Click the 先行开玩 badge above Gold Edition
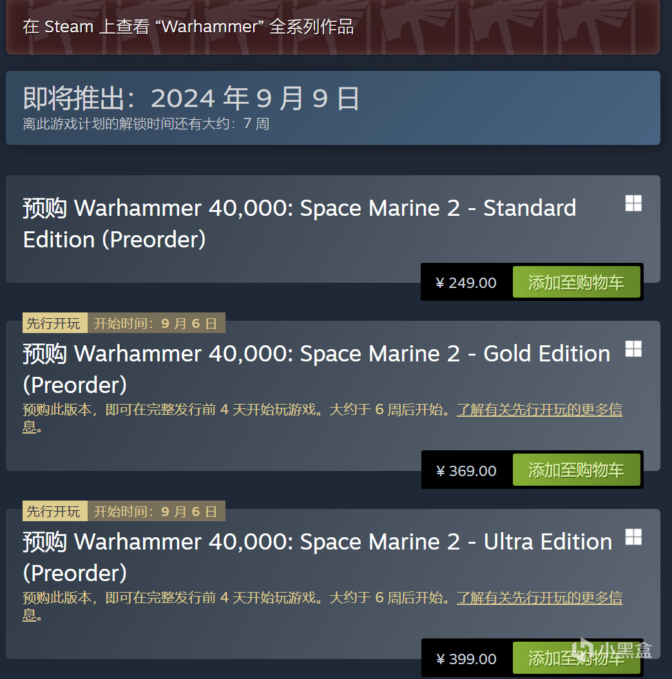The width and height of the screenshot is (672, 679). (55, 323)
